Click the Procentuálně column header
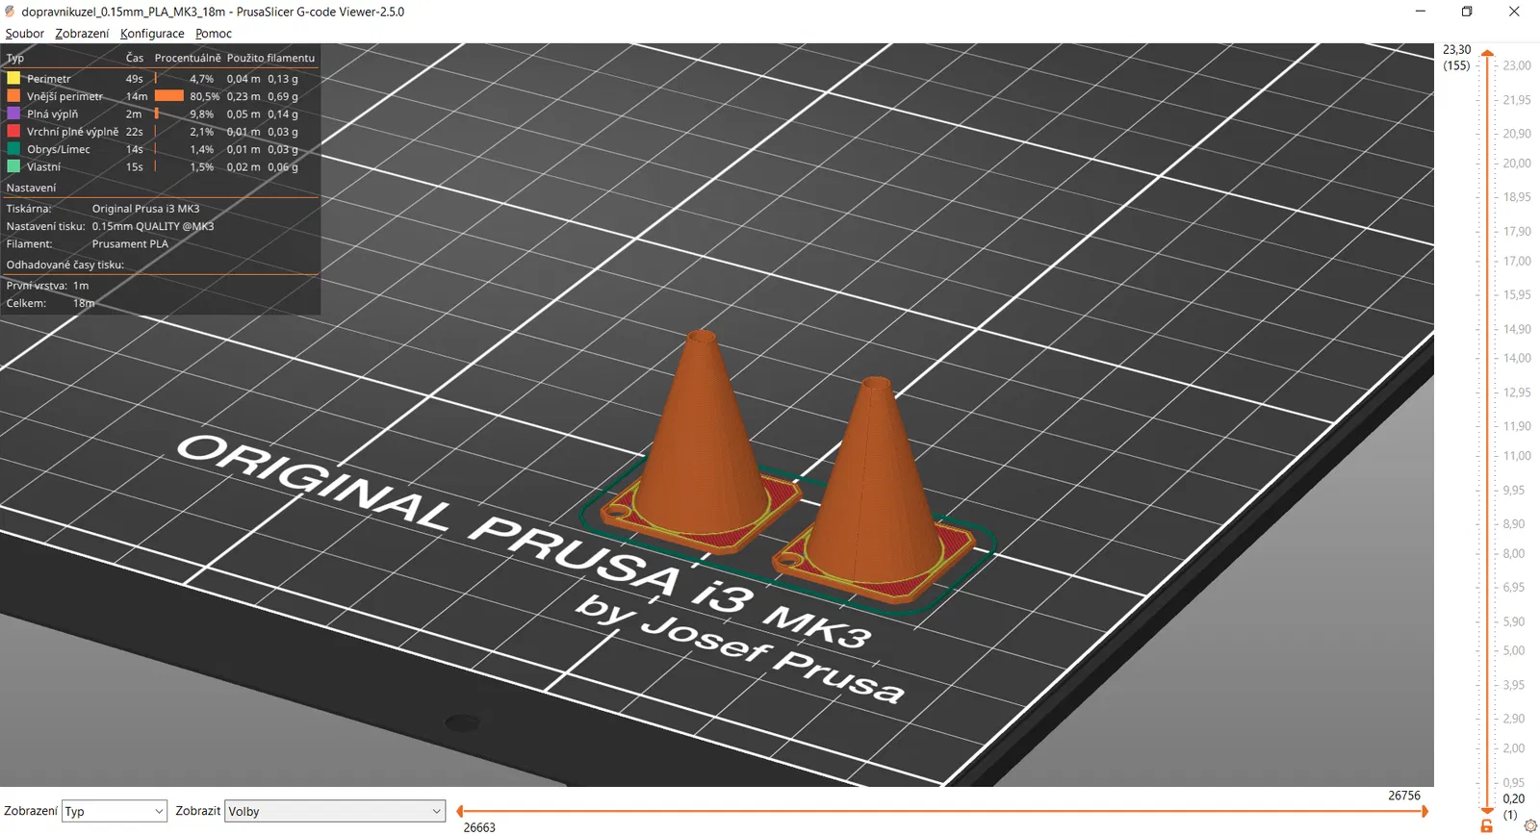 point(188,58)
